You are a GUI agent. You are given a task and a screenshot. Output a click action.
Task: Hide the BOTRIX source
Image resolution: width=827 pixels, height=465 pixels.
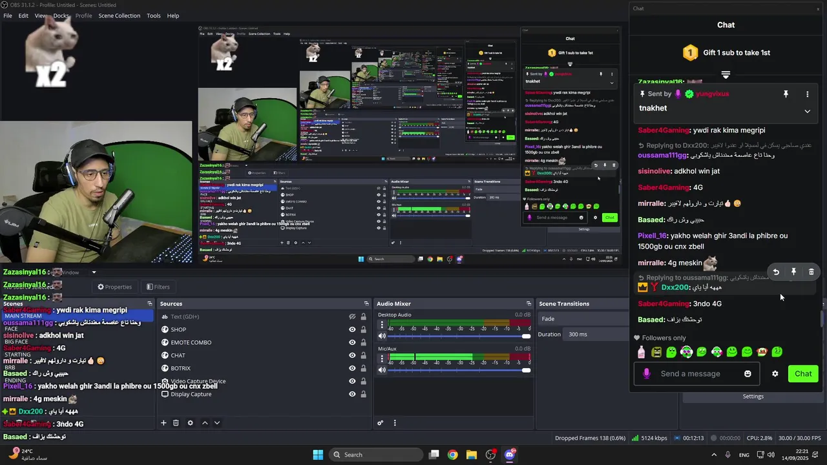pos(352,368)
